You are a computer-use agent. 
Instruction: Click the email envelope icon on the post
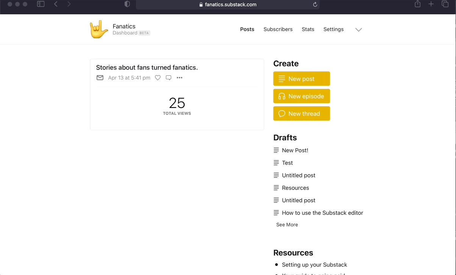click(100, 78)
